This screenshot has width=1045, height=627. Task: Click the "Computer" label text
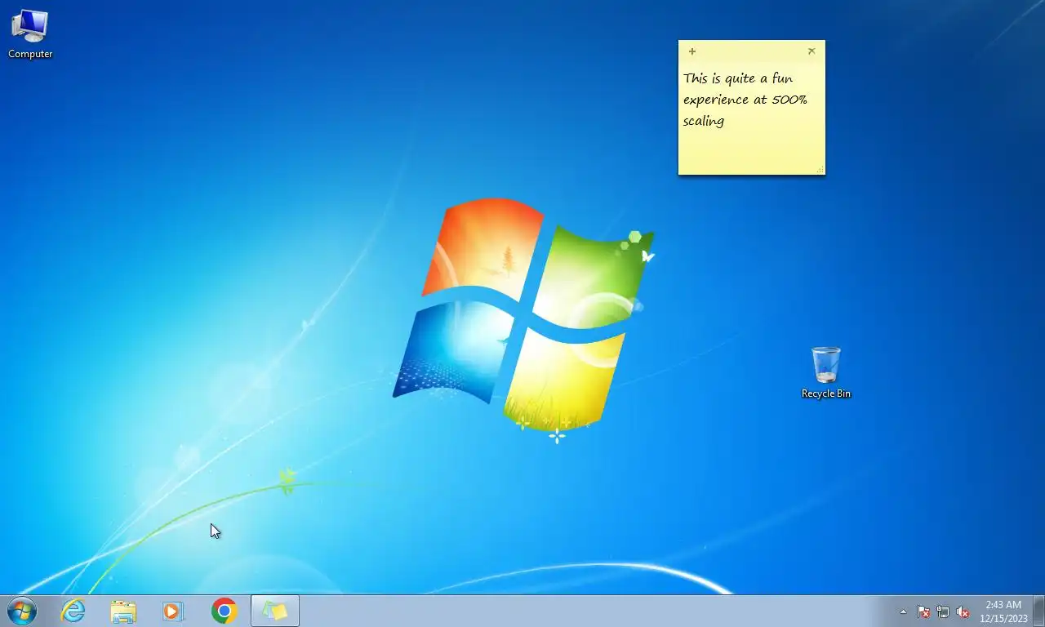pyautogui.click(x=30, y=54)
